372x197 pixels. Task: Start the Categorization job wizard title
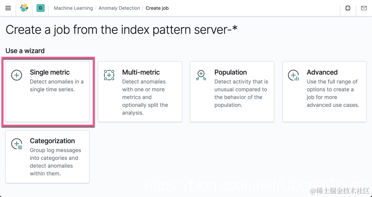tap(52, 141)
